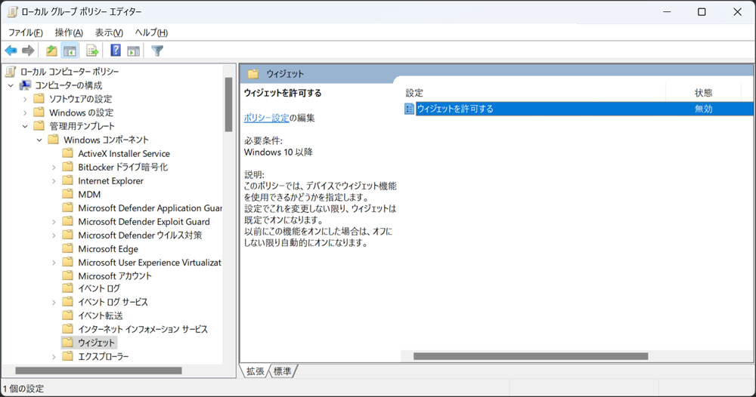Open the ヘルプ(H) menu

coord(151,32)
